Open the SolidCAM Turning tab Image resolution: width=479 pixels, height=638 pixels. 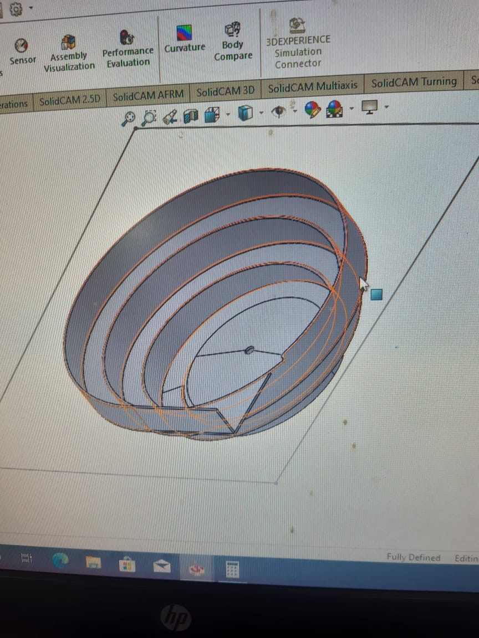(x=414, y=83)
